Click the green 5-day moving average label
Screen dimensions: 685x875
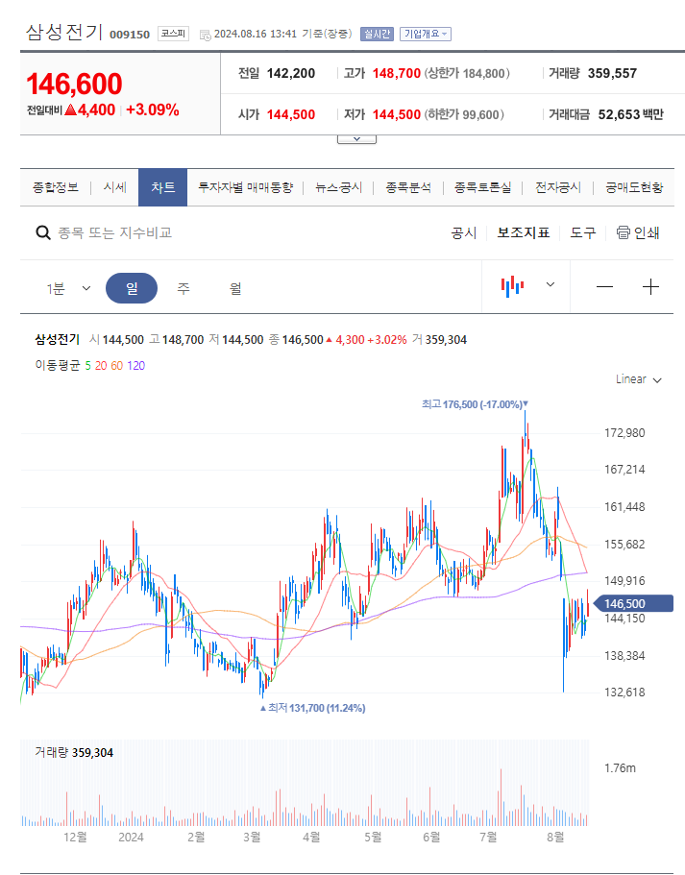pos(87,366)
